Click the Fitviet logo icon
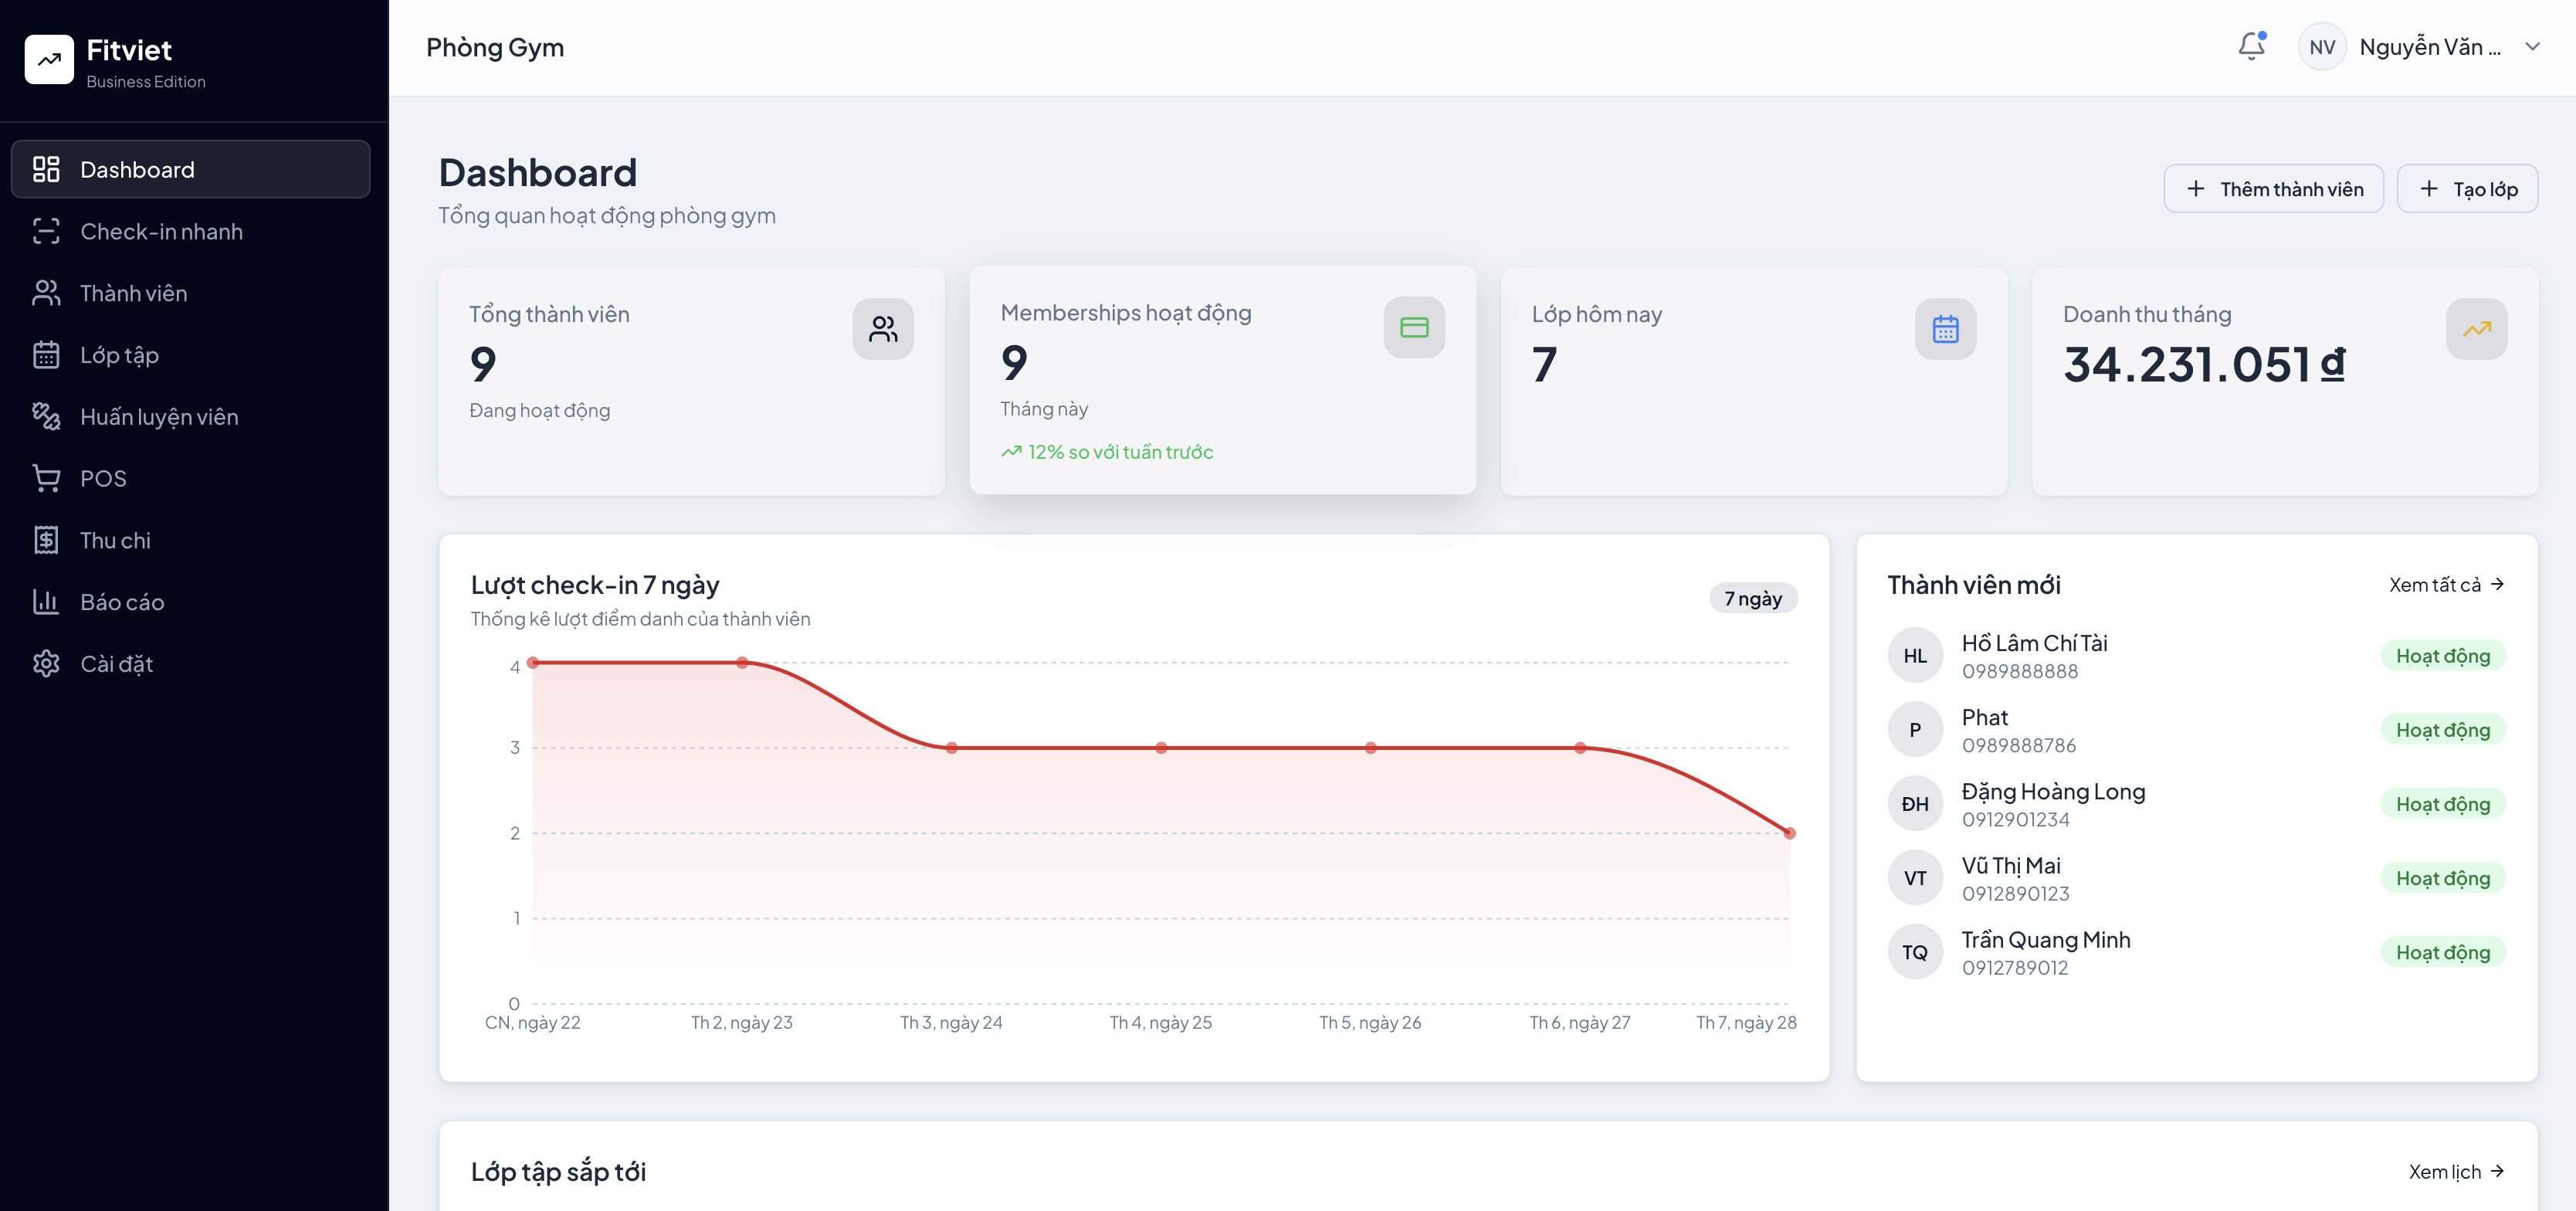 [49, 60]
